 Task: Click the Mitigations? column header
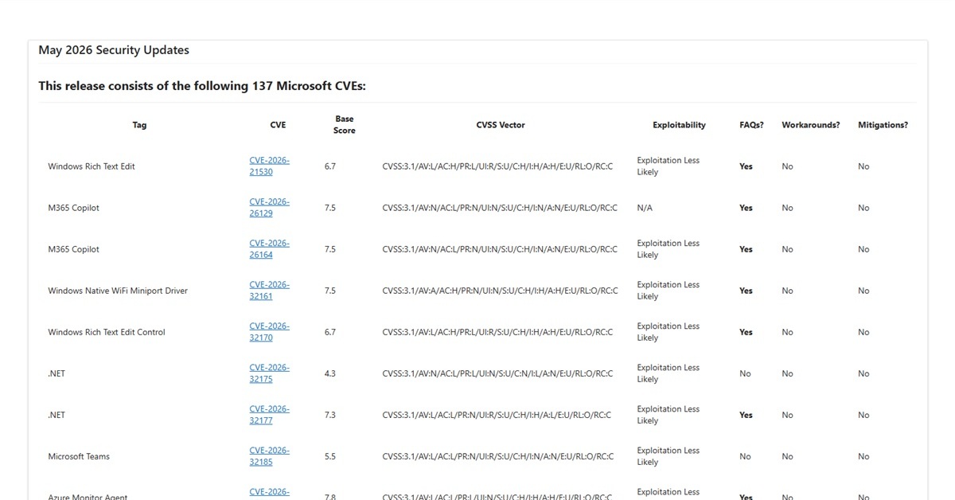click(x=883, y=125)
